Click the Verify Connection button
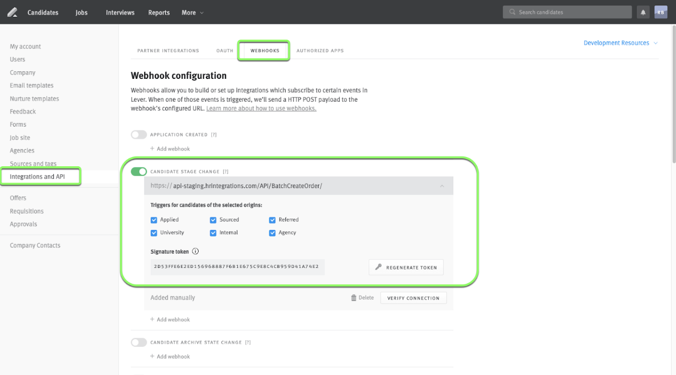 coord(413,297)
